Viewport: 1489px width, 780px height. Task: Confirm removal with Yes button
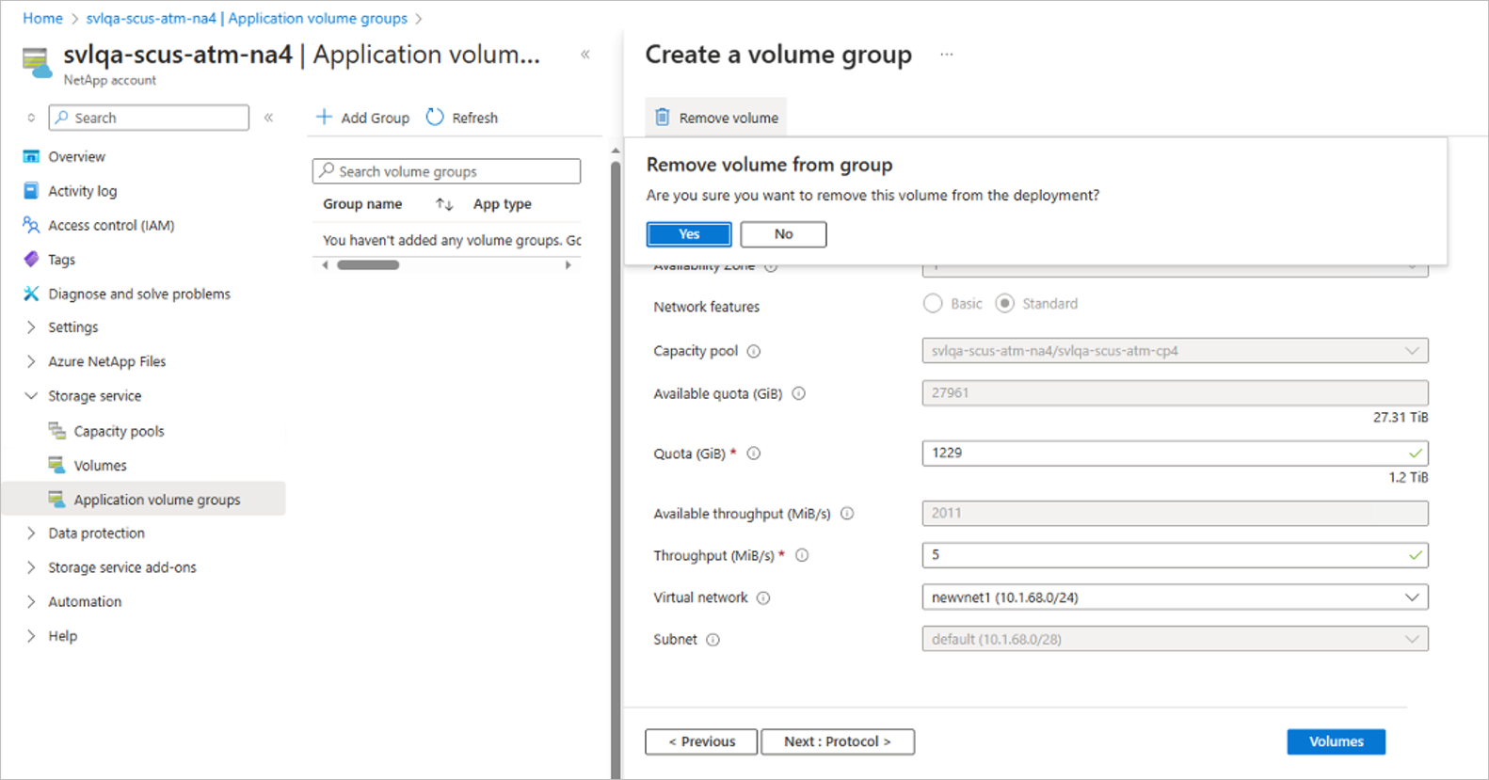(x=689, y=234)
